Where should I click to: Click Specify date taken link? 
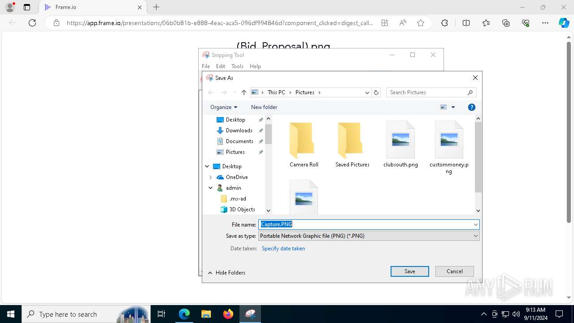(x=283, y=249)
